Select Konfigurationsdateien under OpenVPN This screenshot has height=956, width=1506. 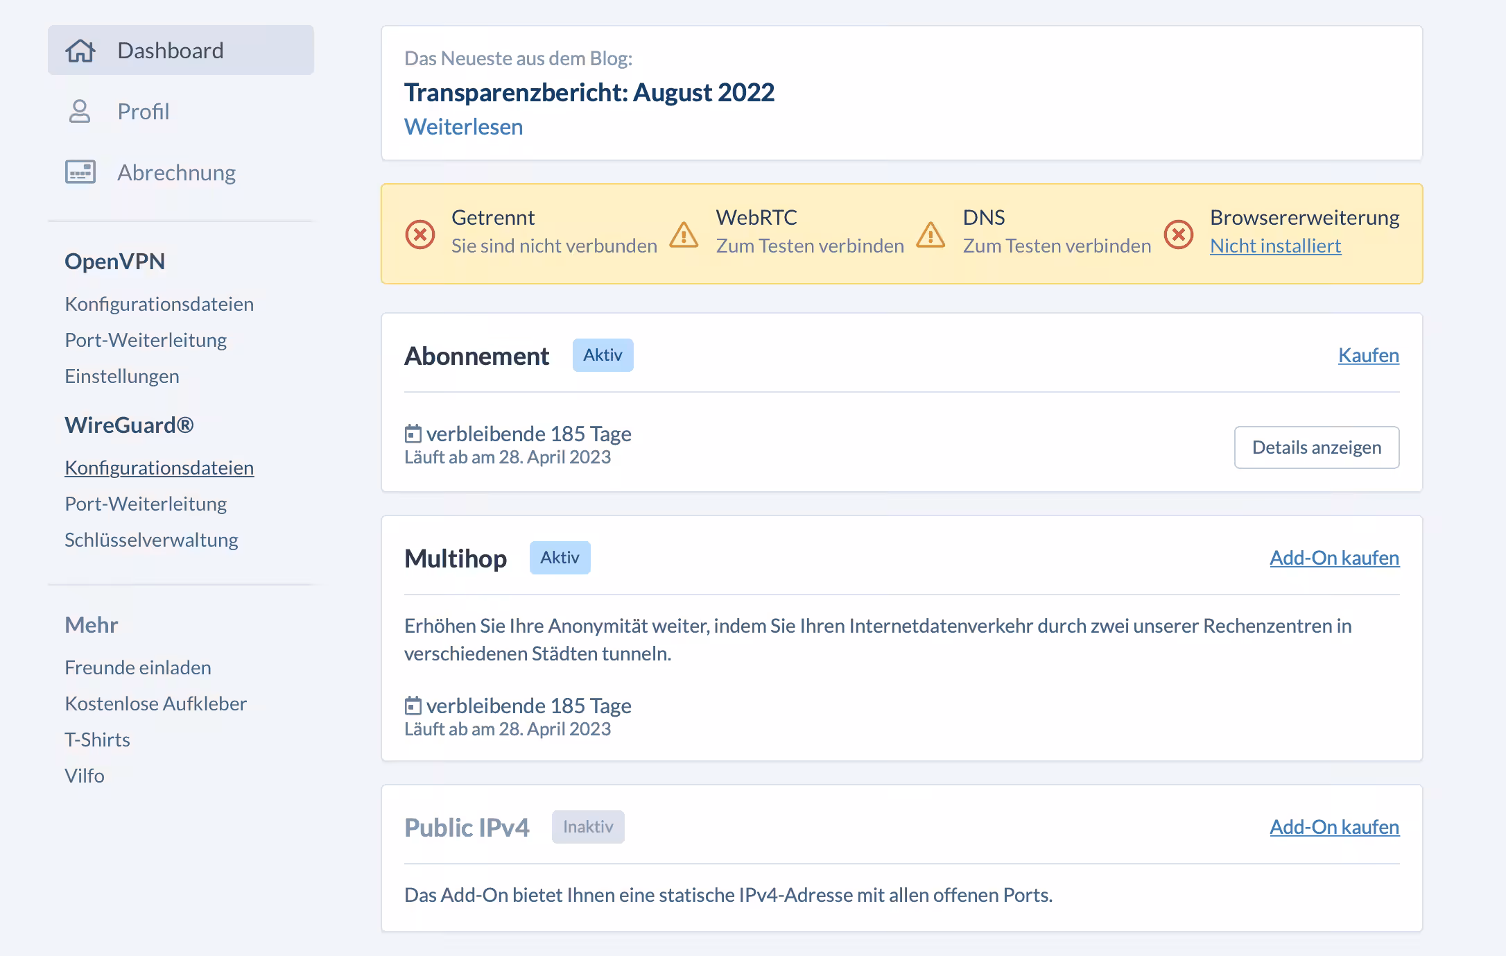(159, 304)
